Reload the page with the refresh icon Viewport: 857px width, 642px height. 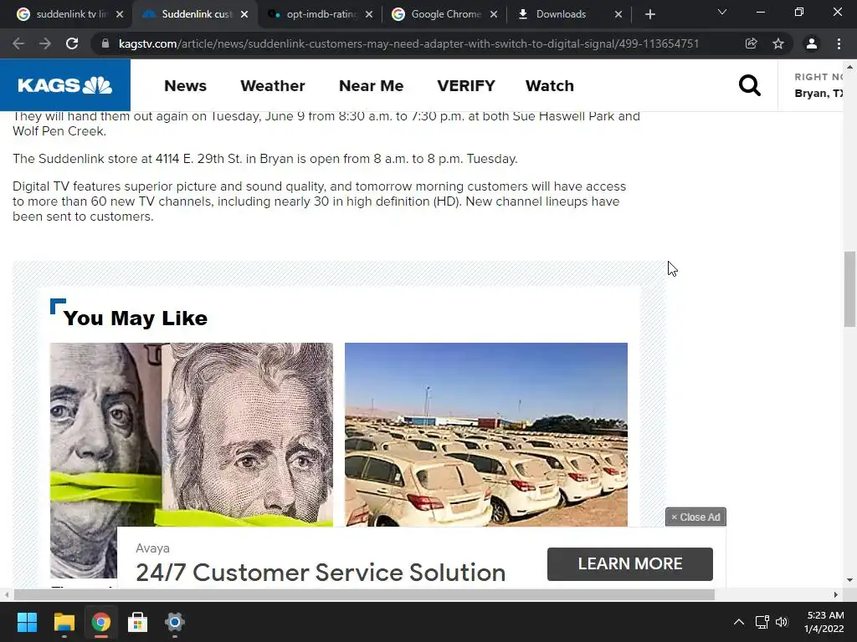72,43
